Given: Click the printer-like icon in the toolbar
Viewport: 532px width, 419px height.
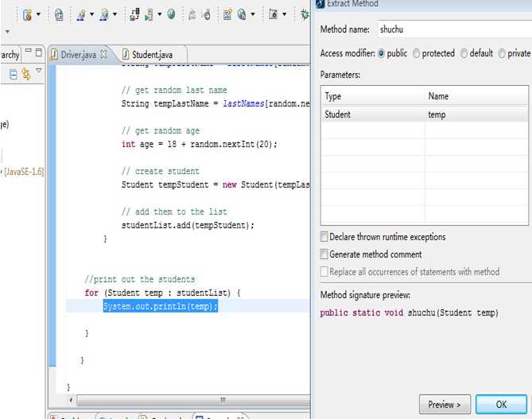Looking at the screenshot, I should coord(58,14).
